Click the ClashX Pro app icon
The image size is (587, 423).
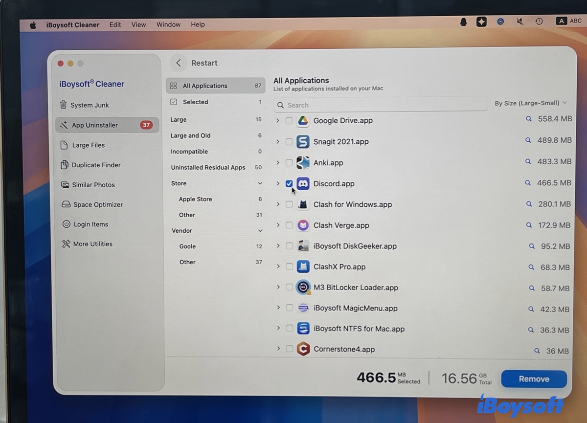303,267
